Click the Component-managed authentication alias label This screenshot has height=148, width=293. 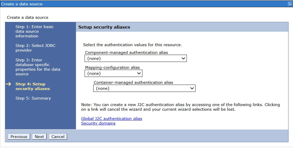click(x=126, y=52)
